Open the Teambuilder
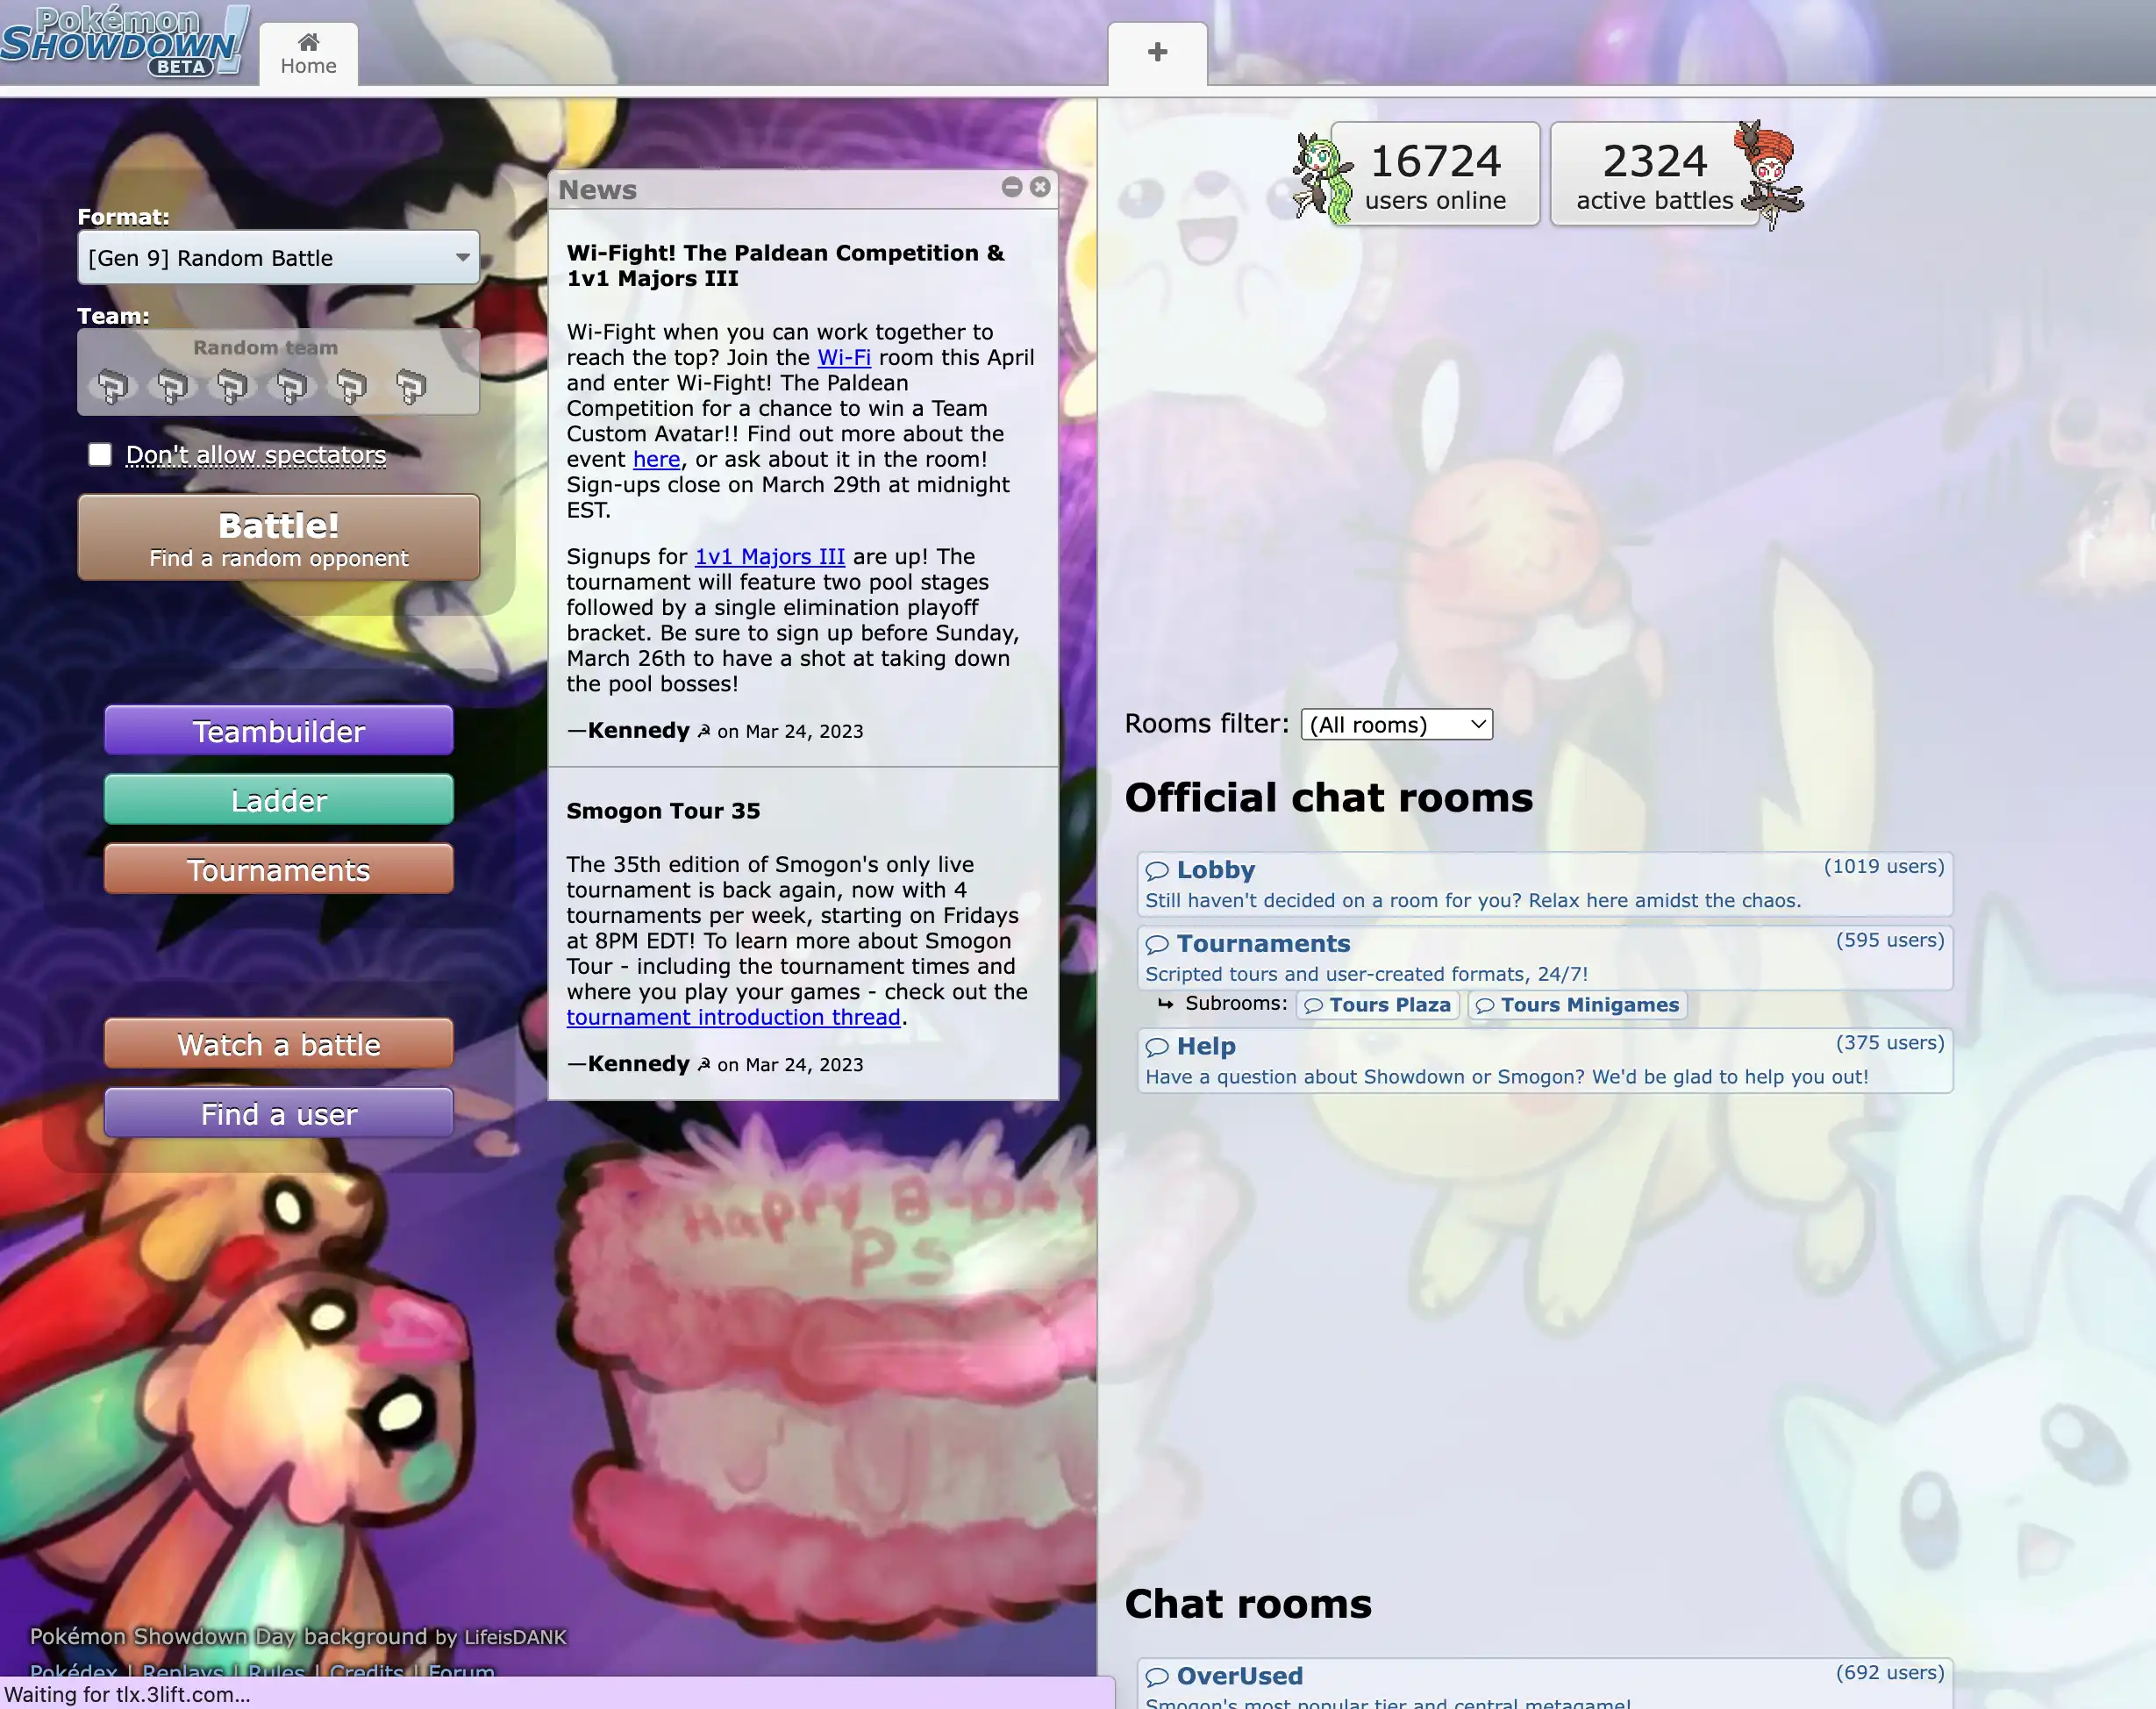Image resolution: width=2156 pixels, height=1709 pixels. coord(279,731)
